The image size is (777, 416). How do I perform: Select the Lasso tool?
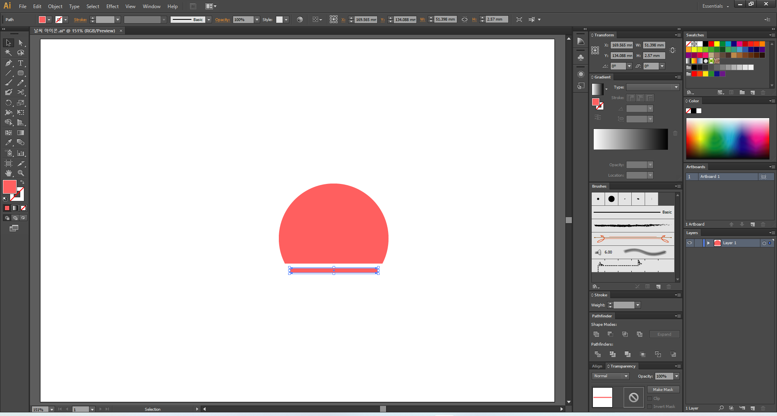21,53
